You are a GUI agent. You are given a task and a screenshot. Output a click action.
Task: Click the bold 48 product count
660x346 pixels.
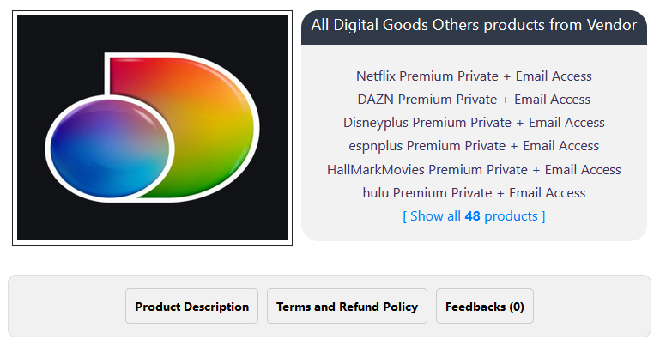coord(472,216)
